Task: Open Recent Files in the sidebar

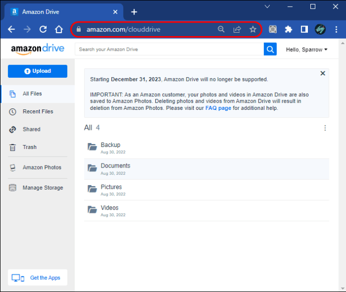Action: (38, 111)
